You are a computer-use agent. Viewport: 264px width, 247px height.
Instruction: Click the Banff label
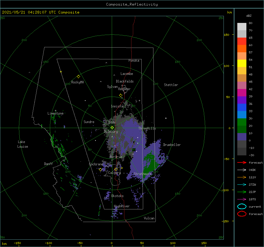point(48,164)
